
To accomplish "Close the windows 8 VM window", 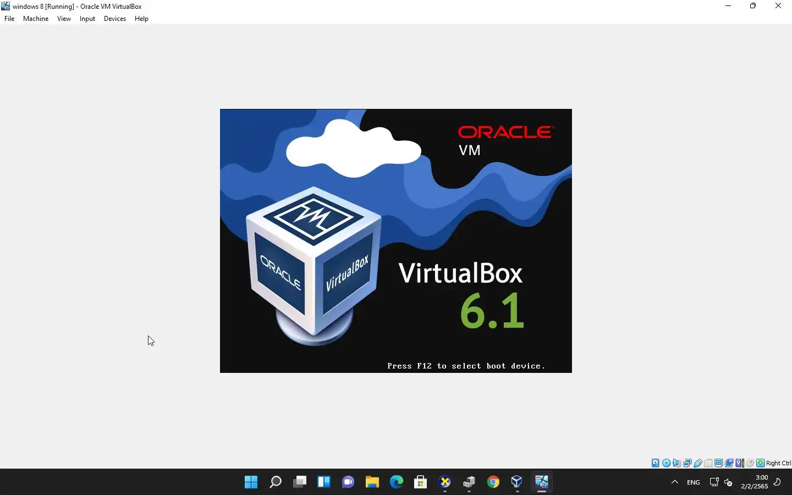I will point(778,6).
